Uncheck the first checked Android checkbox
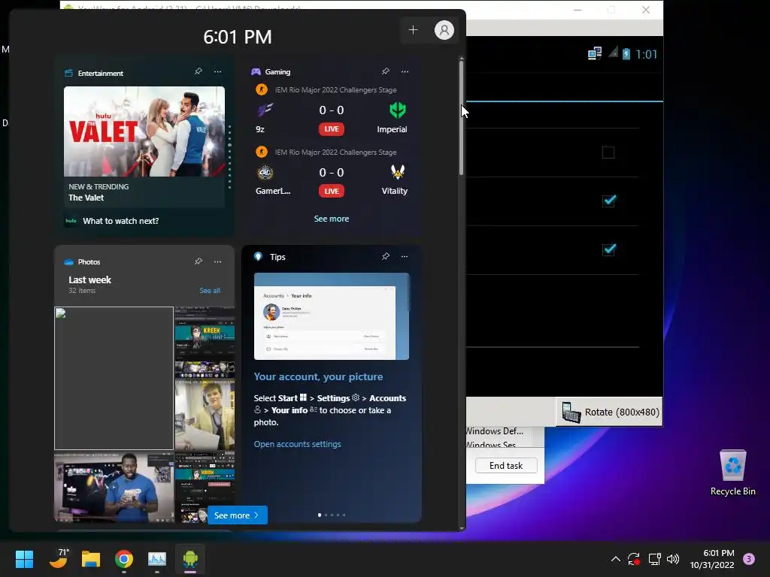770x577 pixels. pyautogui.click(x=609, y=201)
